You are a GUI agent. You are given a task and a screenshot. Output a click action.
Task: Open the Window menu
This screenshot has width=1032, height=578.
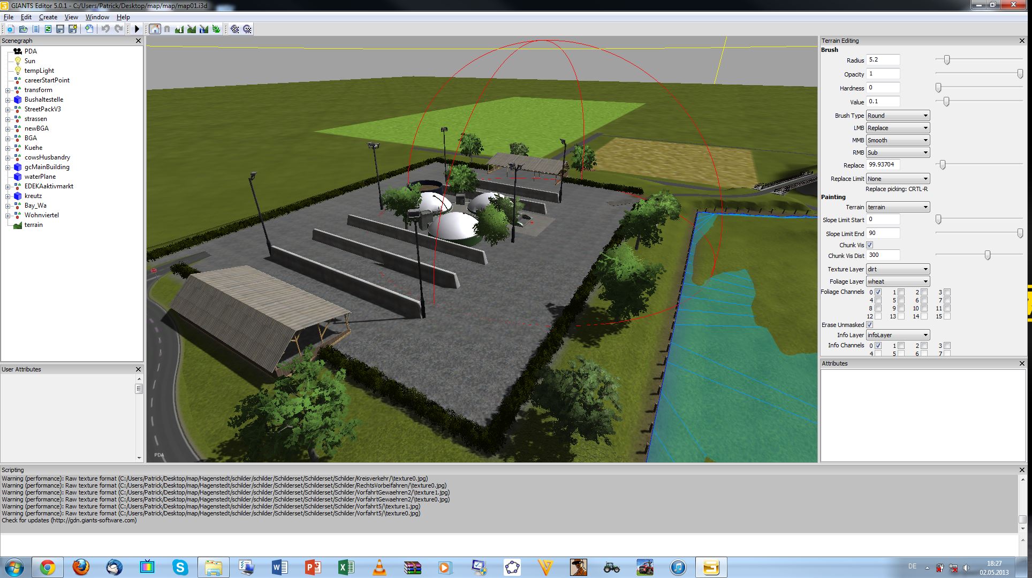(97, 17)
